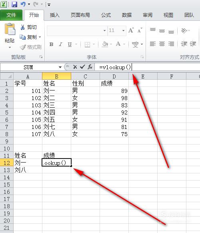Toggle Bold formatting
200x233 pixels.
point(51,44)
